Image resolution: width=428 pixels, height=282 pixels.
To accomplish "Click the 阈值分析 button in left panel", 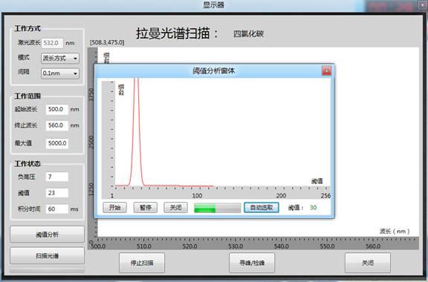I will click(48, 235).
